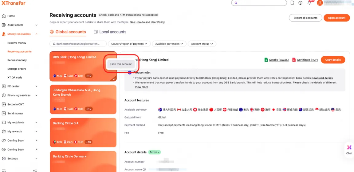Click the info icon beside Account name

coord(144,170)
